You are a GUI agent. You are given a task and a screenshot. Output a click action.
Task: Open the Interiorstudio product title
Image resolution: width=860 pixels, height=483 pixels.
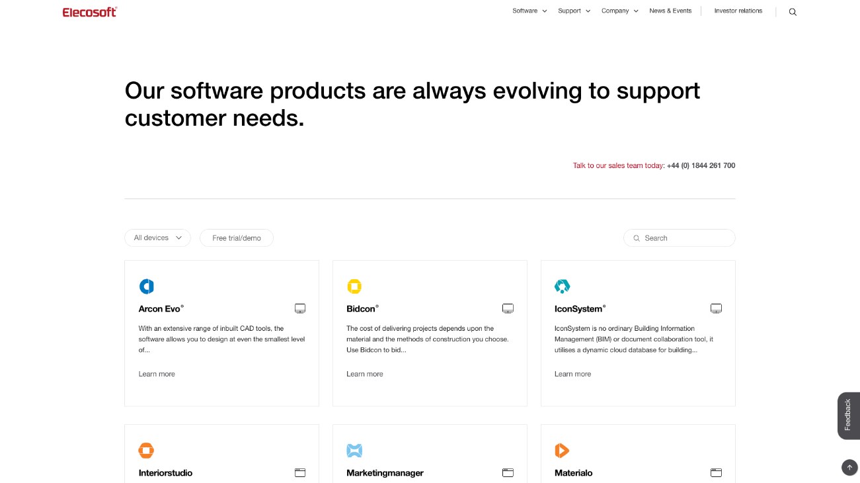click(x=165, y=473)
